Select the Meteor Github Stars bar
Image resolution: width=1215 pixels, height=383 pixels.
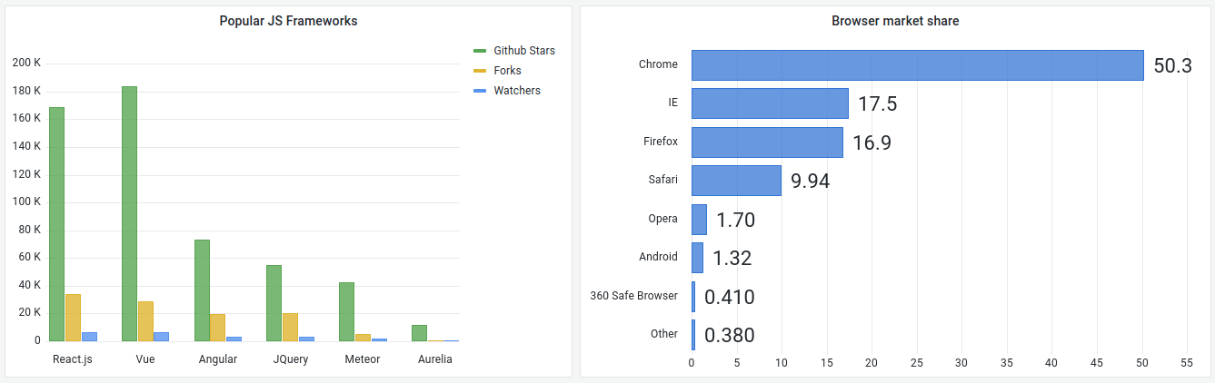click(346, 311)
